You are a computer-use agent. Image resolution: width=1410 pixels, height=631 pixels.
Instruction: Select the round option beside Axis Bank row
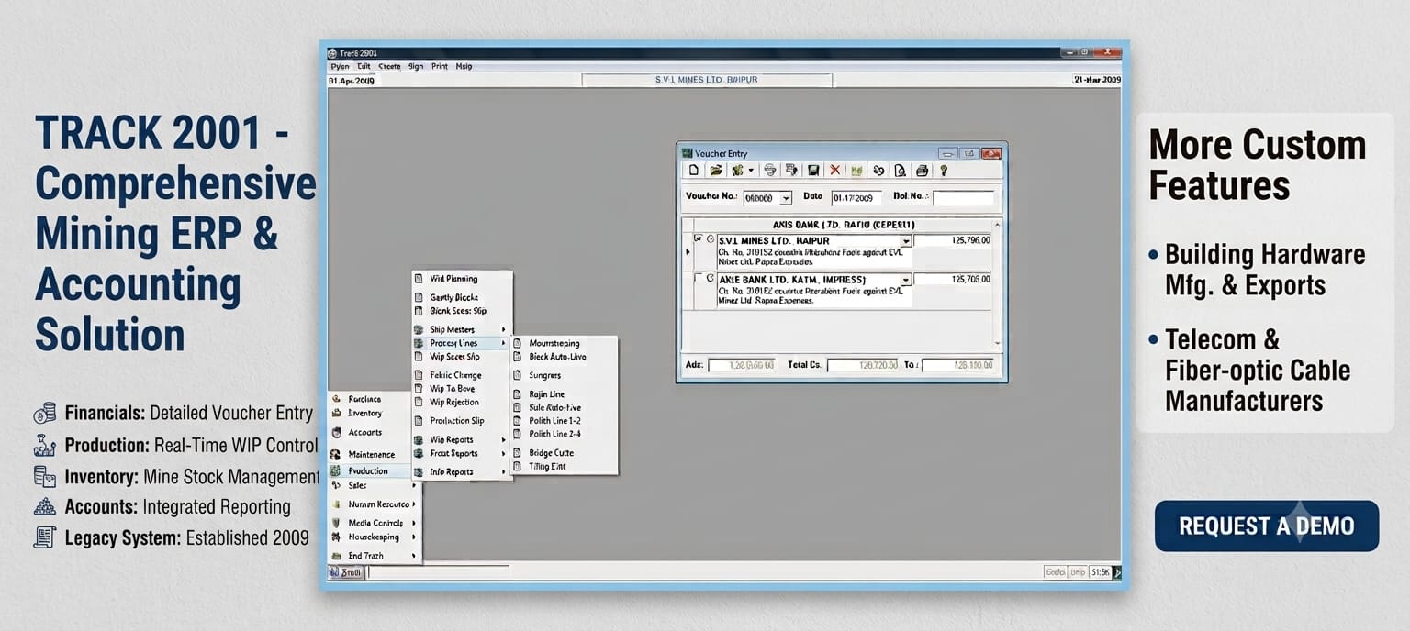tap(711, 278)
